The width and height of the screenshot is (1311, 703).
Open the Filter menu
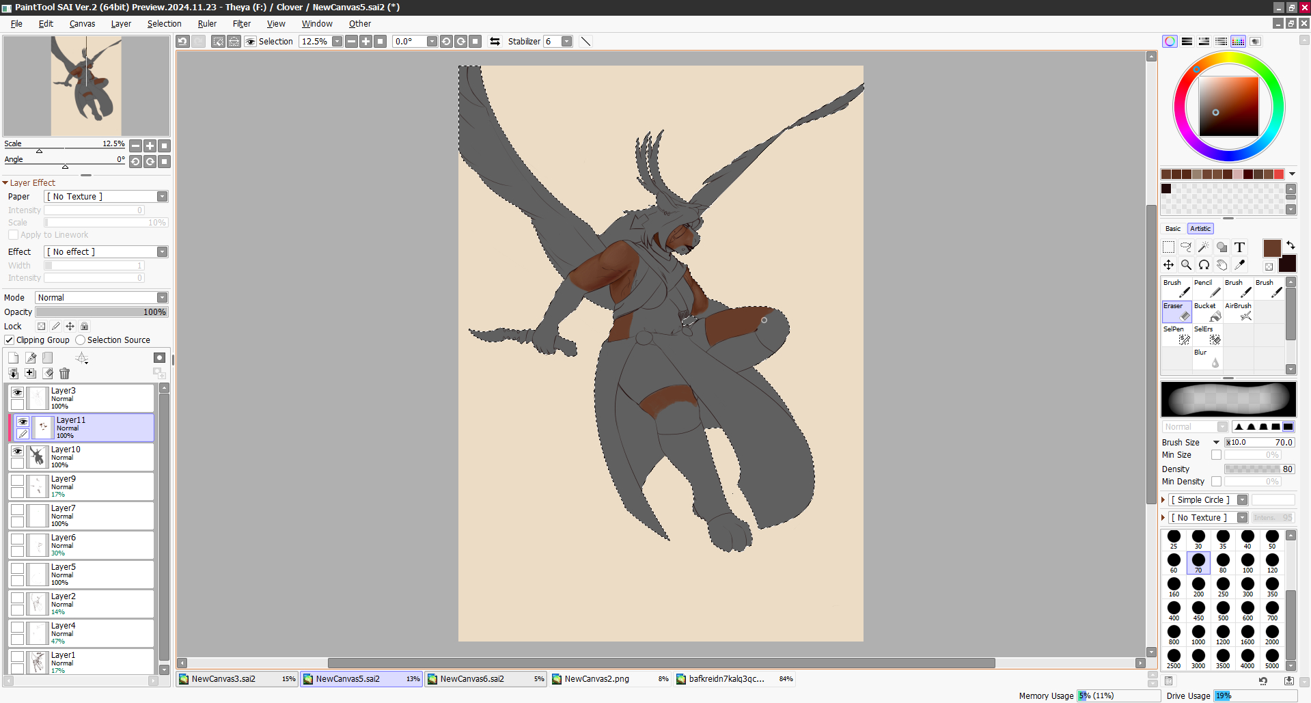point(241,24)
